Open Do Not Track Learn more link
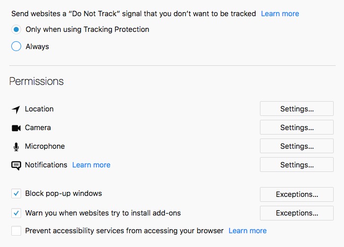This screenshot has height=247, width=344. point(280,14)
